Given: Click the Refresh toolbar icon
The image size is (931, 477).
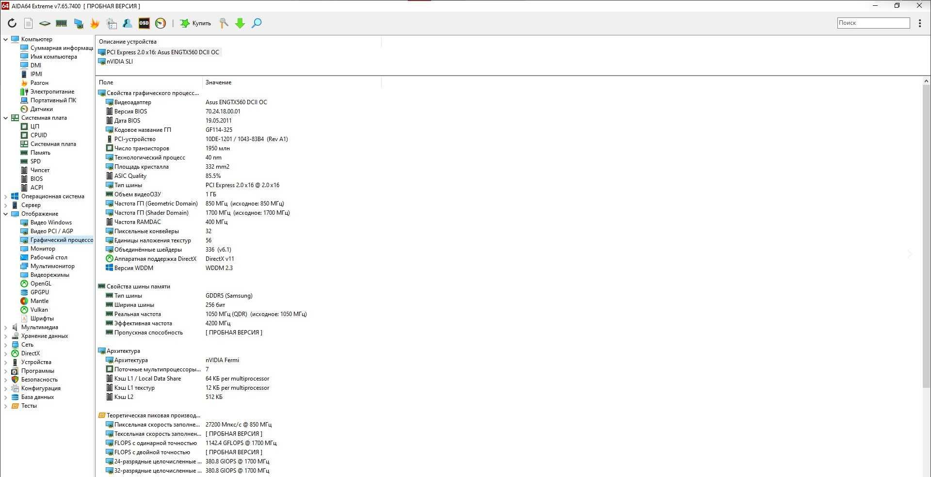Looking at the screenshot, I should point(12,23).
